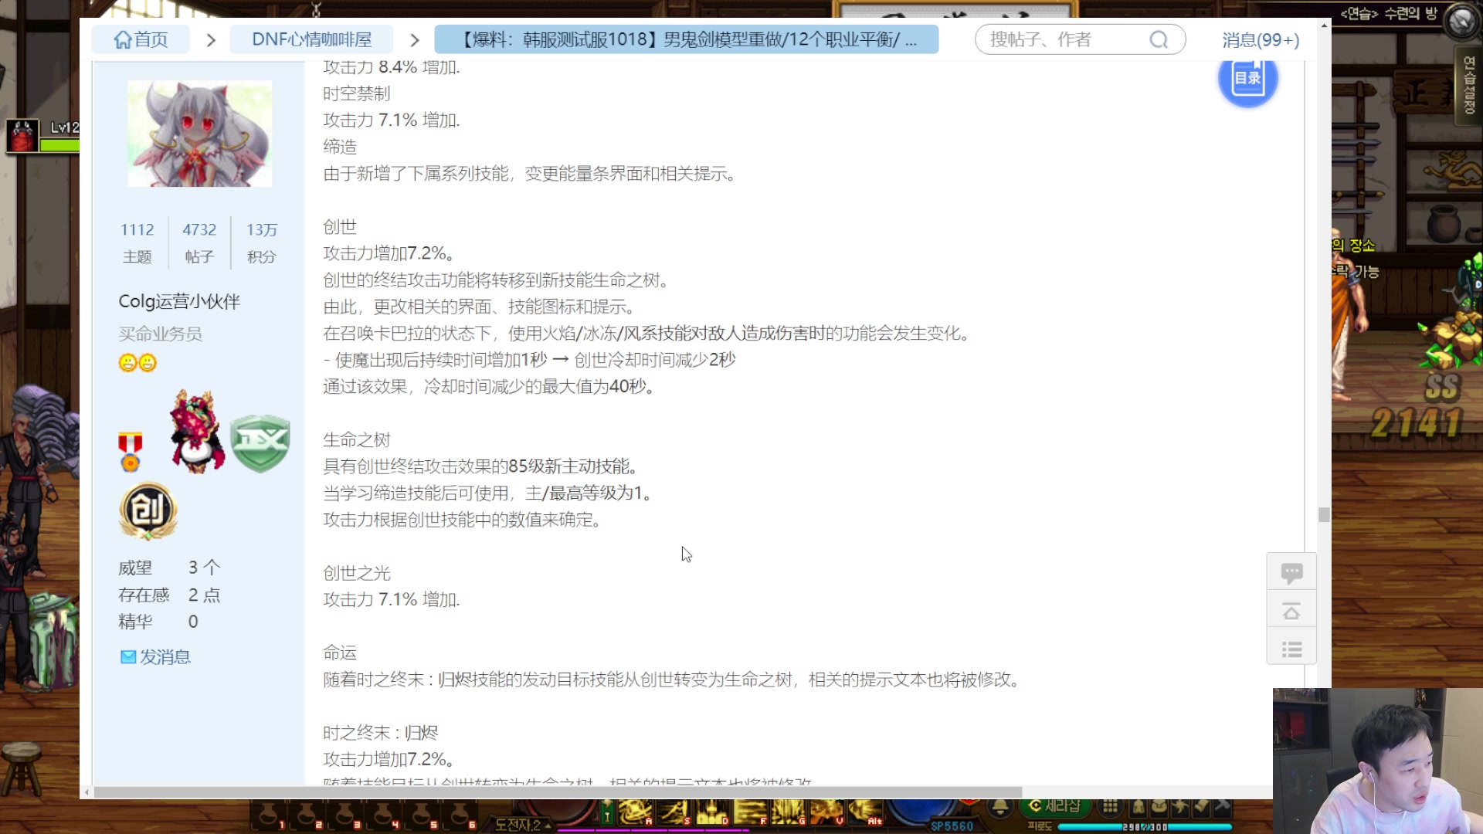Open the DNF心情咖啡屋 breadcrumb tab
Viewport: 1483px width, 834px height.
coord(311,39)
